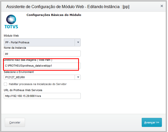This screenshot has width=168, height=132.
Task: Click the Web Path directory field
Action: point(42,66)
